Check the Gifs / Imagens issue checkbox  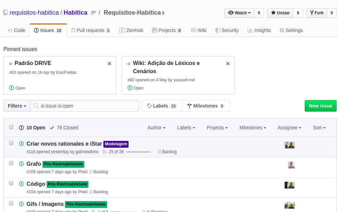point(11,203)
